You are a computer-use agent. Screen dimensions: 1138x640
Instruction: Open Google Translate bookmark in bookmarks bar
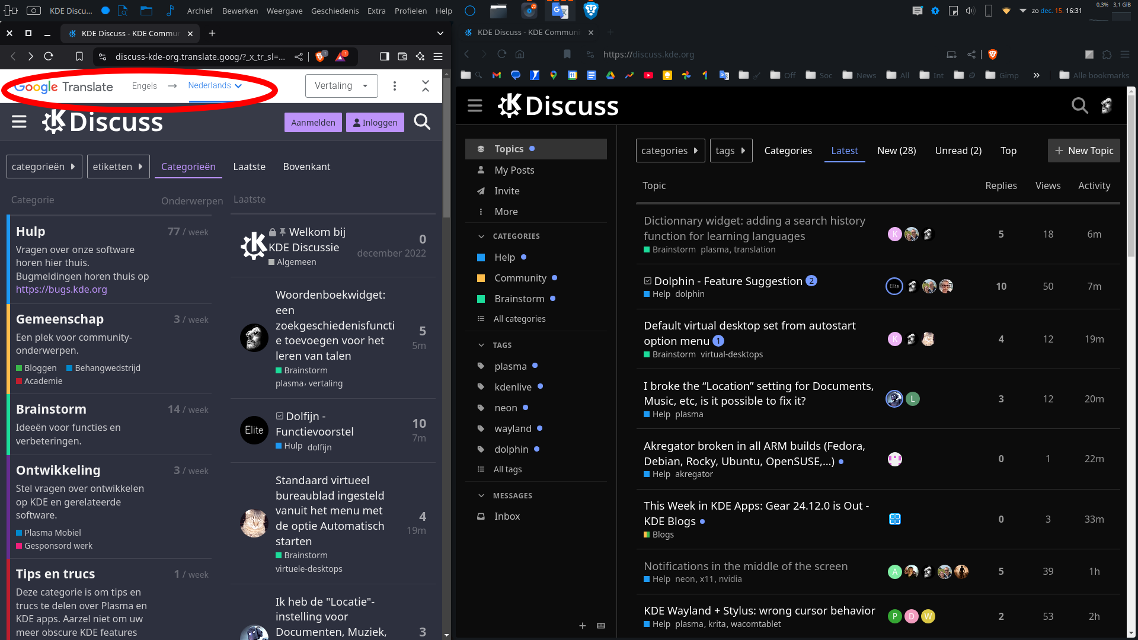[724, 75]
